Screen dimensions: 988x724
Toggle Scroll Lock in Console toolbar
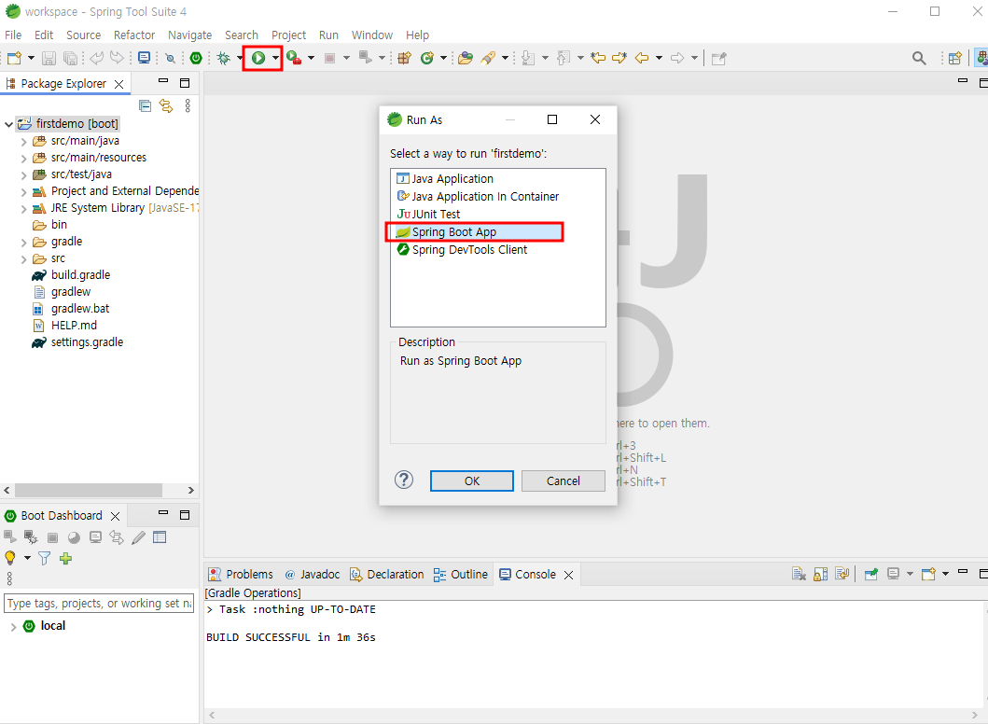click(820, 574)
